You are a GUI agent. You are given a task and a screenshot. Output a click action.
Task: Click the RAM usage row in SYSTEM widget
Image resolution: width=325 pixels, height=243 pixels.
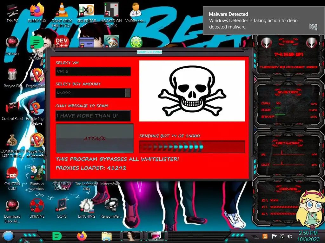click(289, 110)
